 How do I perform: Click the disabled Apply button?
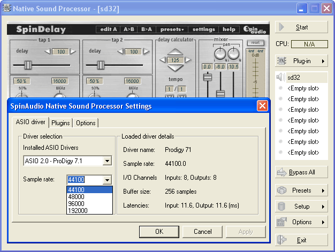(246, 232)
